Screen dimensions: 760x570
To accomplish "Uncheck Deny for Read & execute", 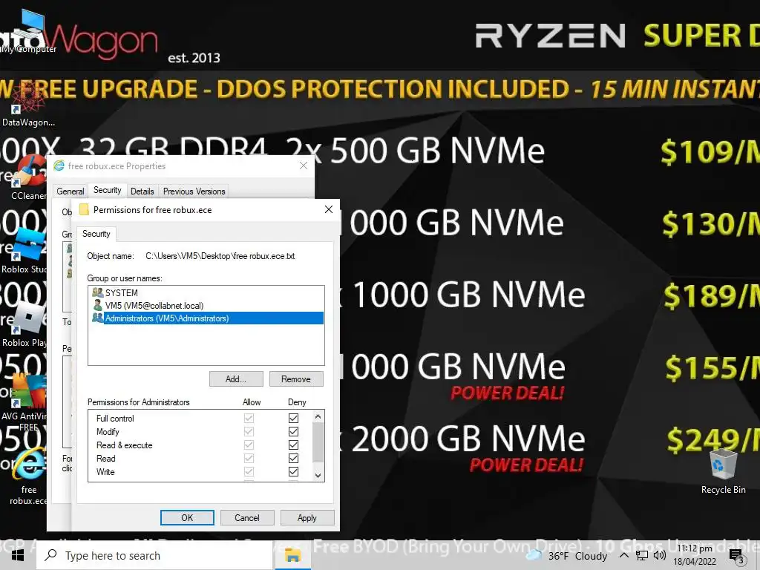I will [293, 445].
